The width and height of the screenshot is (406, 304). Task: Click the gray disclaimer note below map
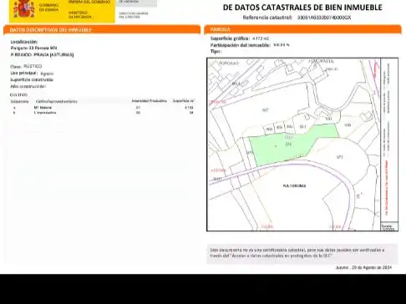point(302,253)
